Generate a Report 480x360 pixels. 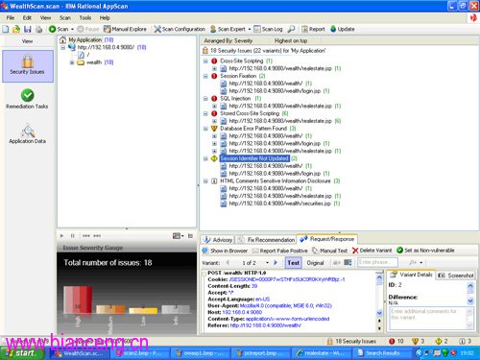pyautogui.click(x=313, y=29)
